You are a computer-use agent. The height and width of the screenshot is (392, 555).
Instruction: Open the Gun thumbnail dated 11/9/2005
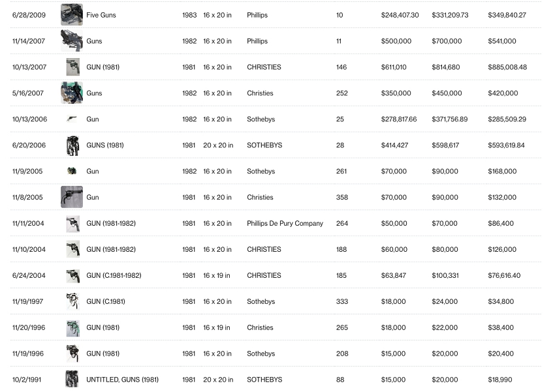pos(72,171)
